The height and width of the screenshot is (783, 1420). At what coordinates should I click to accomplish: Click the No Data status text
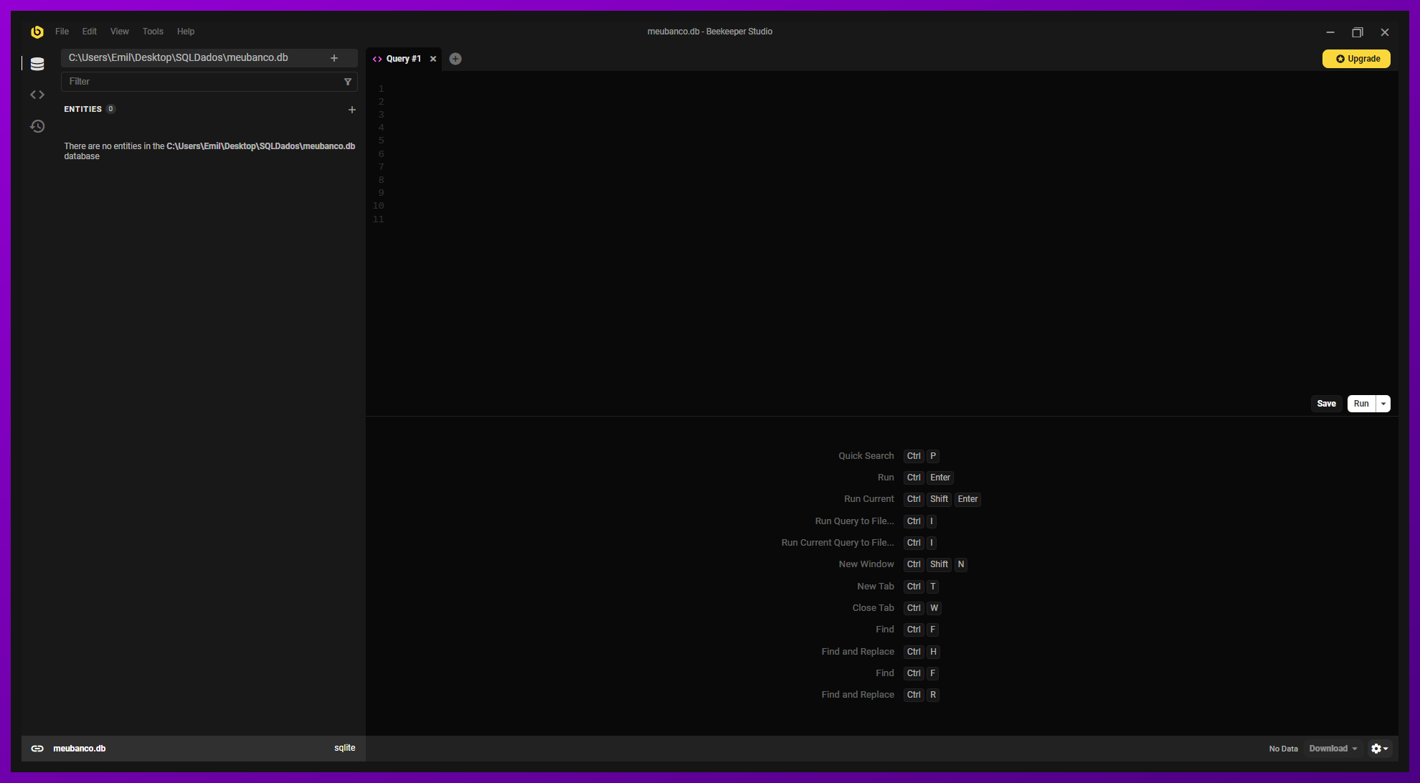(x=1284, y=749)
